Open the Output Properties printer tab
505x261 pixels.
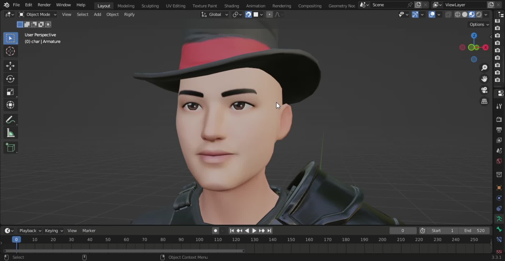pos(499,130)
